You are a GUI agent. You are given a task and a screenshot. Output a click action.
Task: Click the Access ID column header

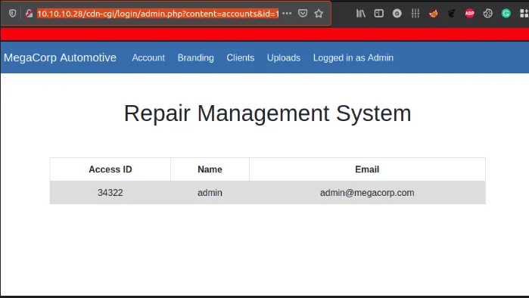coord(110,169)
